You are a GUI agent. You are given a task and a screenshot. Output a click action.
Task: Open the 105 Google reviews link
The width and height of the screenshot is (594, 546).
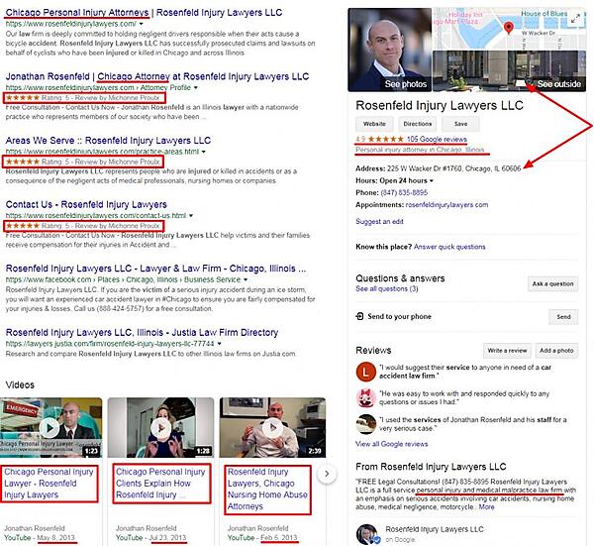pyautogui.click(x=437, y=139)
